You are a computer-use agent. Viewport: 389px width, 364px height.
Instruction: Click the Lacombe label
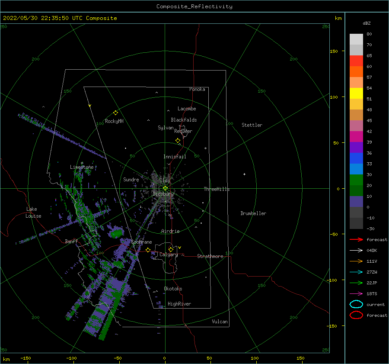click(x=187, y=109)
